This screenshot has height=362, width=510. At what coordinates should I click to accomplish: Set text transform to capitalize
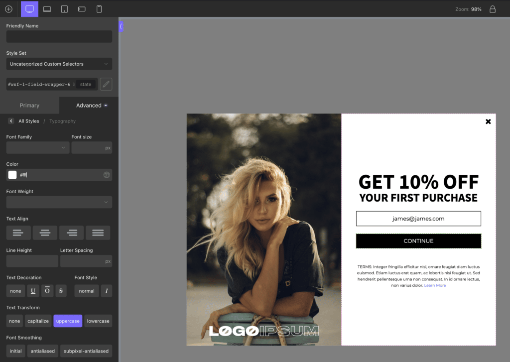pos(38,321)
